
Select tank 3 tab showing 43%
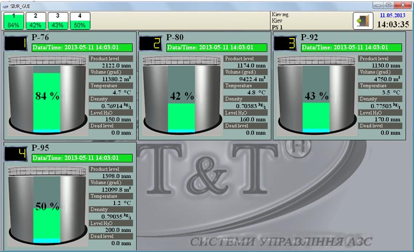click(x=58, y=21)
